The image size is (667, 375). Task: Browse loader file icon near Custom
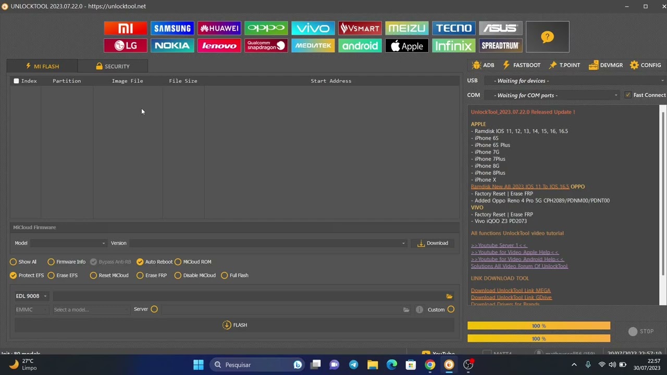(x=406, y=310)
